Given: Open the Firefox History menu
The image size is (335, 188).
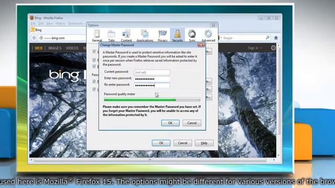Looking at the screenshot, I should (x=60, y=23).
